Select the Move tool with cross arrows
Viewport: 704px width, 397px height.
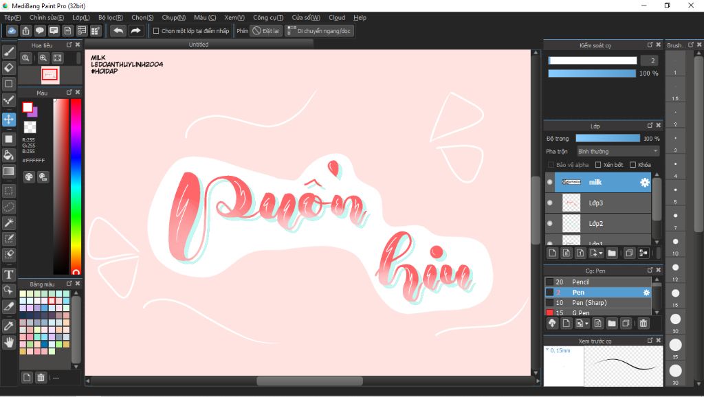point(8,120)
